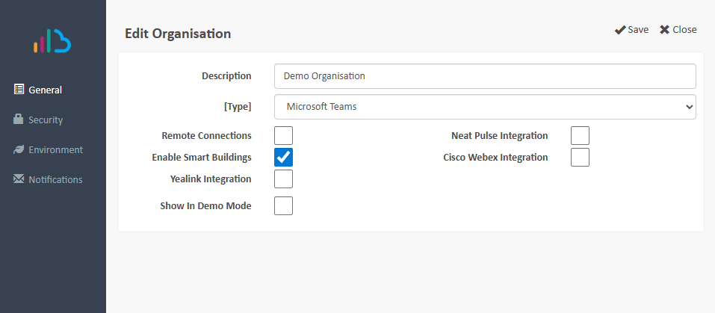Click the Close X icon
Image resolution: width=715 pixels, height=313 pixels.
tap(664, 30)
